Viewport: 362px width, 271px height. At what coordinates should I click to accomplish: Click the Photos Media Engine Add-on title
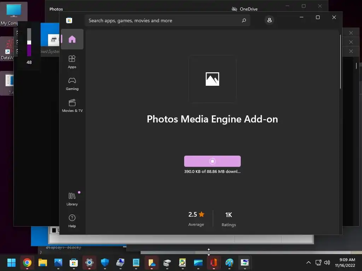click(212, 119)
